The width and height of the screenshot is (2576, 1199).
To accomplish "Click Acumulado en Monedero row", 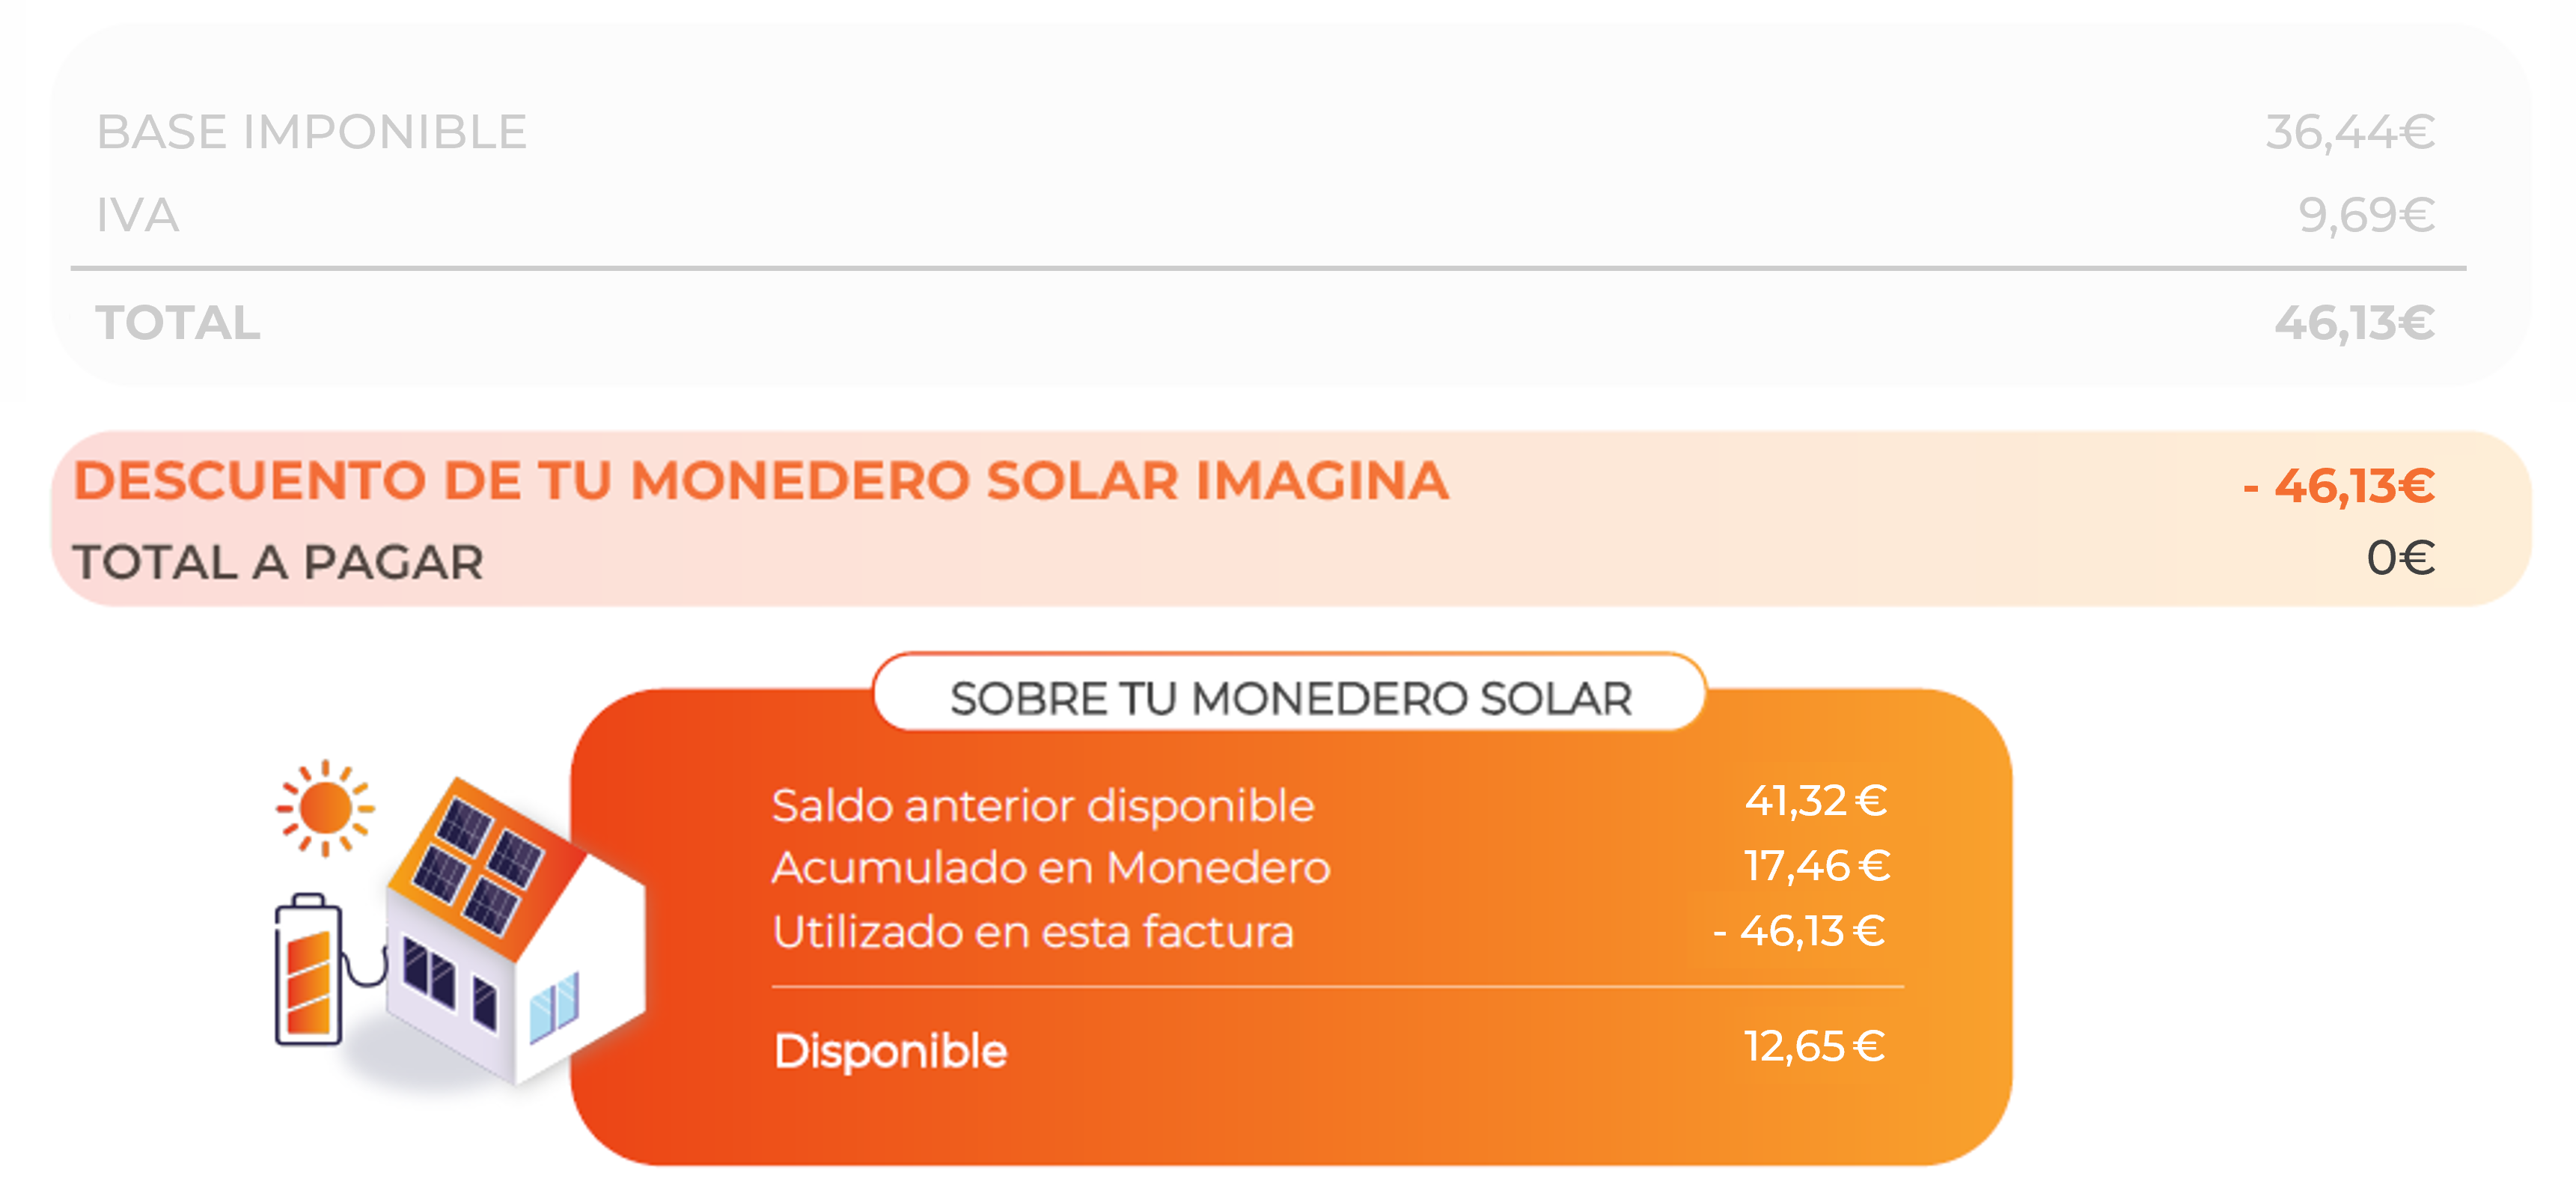I will click(x=1330, y=866).
